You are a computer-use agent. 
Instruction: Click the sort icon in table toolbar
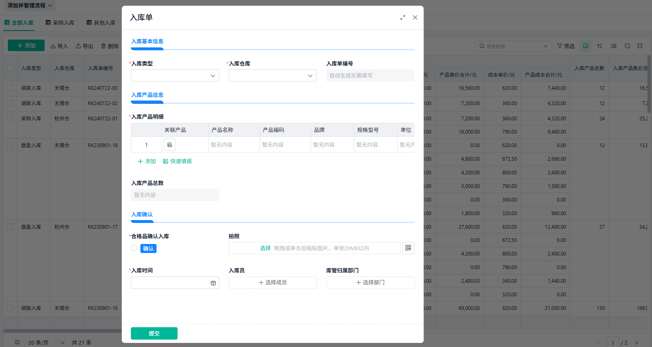(600, 46)
